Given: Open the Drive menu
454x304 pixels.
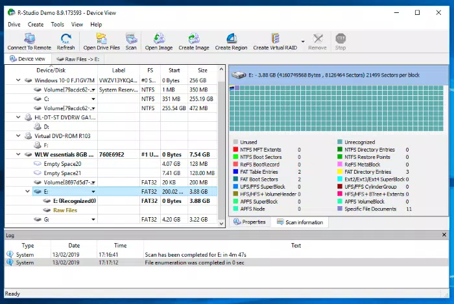Looking at the screenshot, I should click(x=14, y=25).
